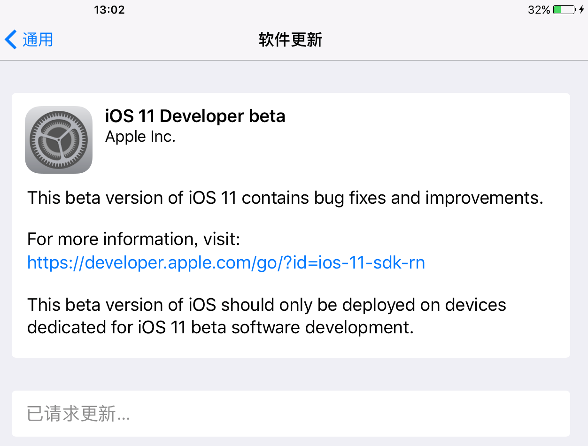This screenshot has width=588, height=446.
Task: Tap the word improvements in the description
Action: pyautogui.click(x=484, y=198)
